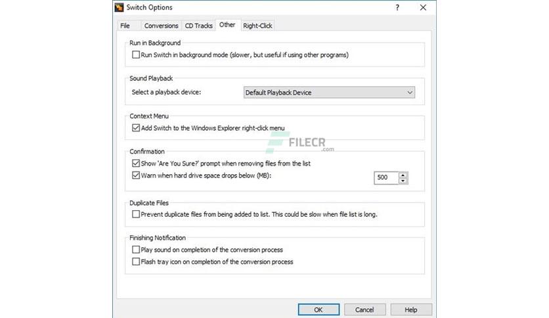Select the Other tab
The image size is (549, 318).
point(227,25)
